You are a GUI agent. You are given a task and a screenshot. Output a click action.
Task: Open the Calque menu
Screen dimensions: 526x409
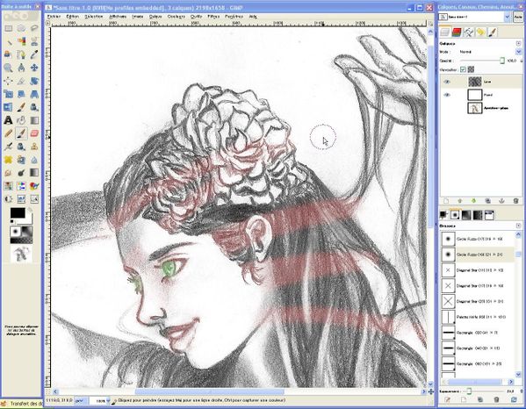(x=155, y=16)
